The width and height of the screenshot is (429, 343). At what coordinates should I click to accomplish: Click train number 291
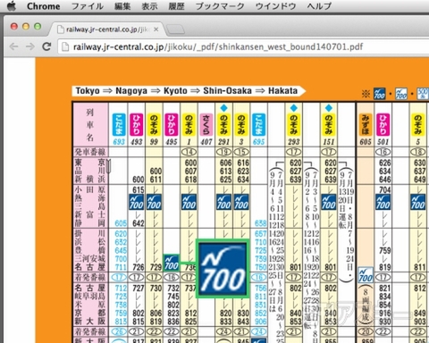pyautogui.click(x=223, y=142)
